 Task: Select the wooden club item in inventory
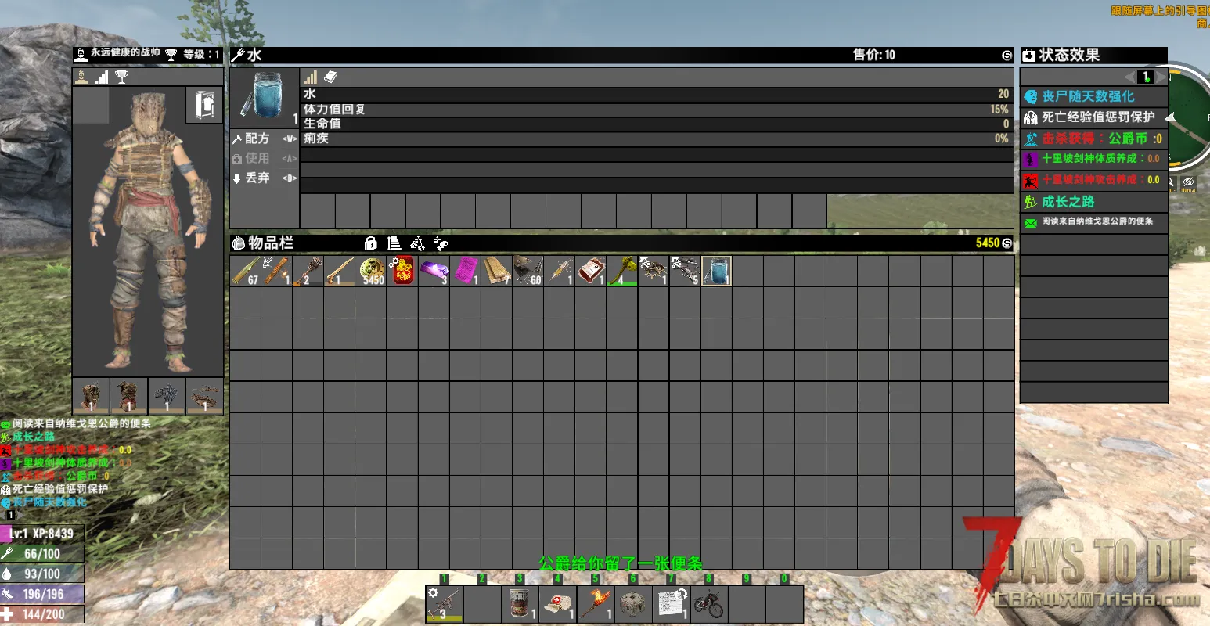[340, 272]
